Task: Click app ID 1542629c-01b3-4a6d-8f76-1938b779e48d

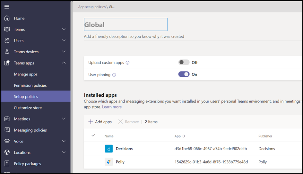Action: coord(211,162)
